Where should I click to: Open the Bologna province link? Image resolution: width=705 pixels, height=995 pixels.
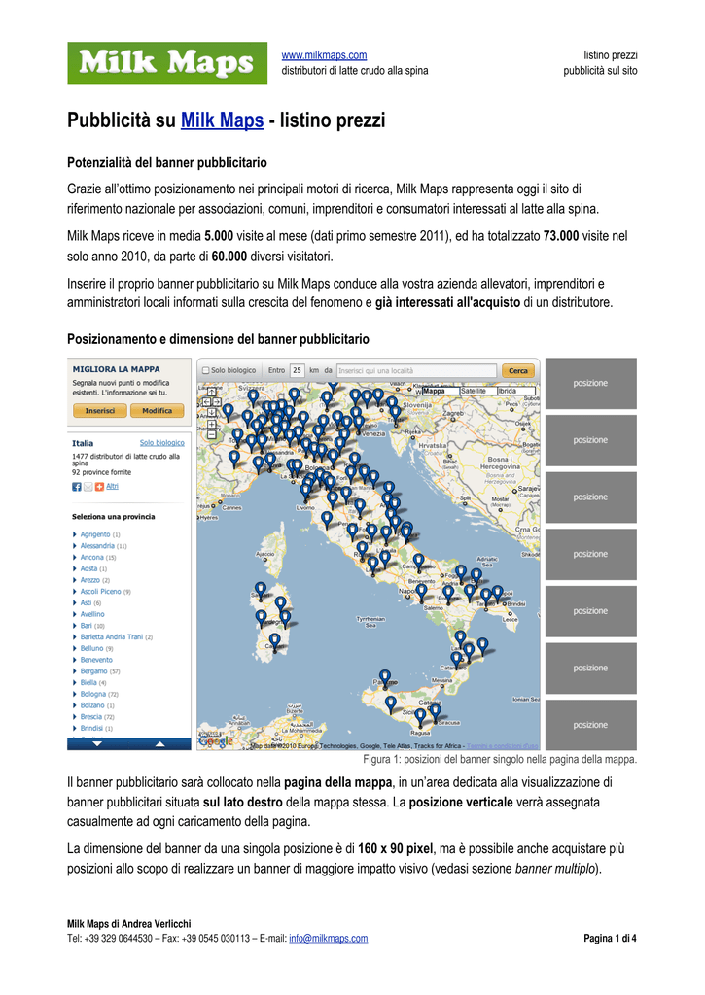(x=92, y=694)
